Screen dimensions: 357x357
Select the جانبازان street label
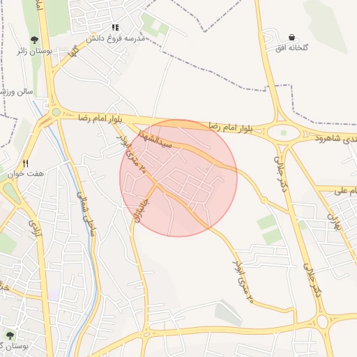click(x=142, y=211)
